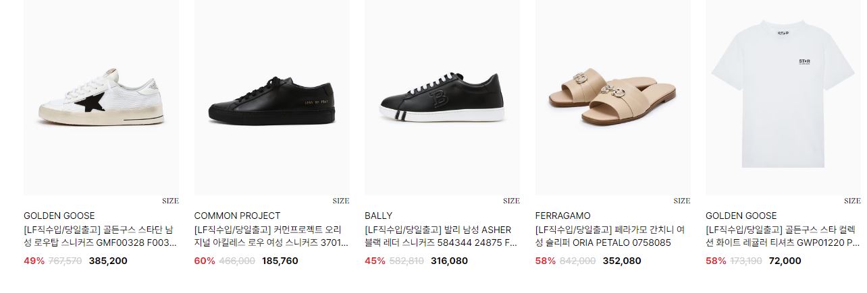Click SIZE under the Golden Goose sneaker

click(170, 201)
